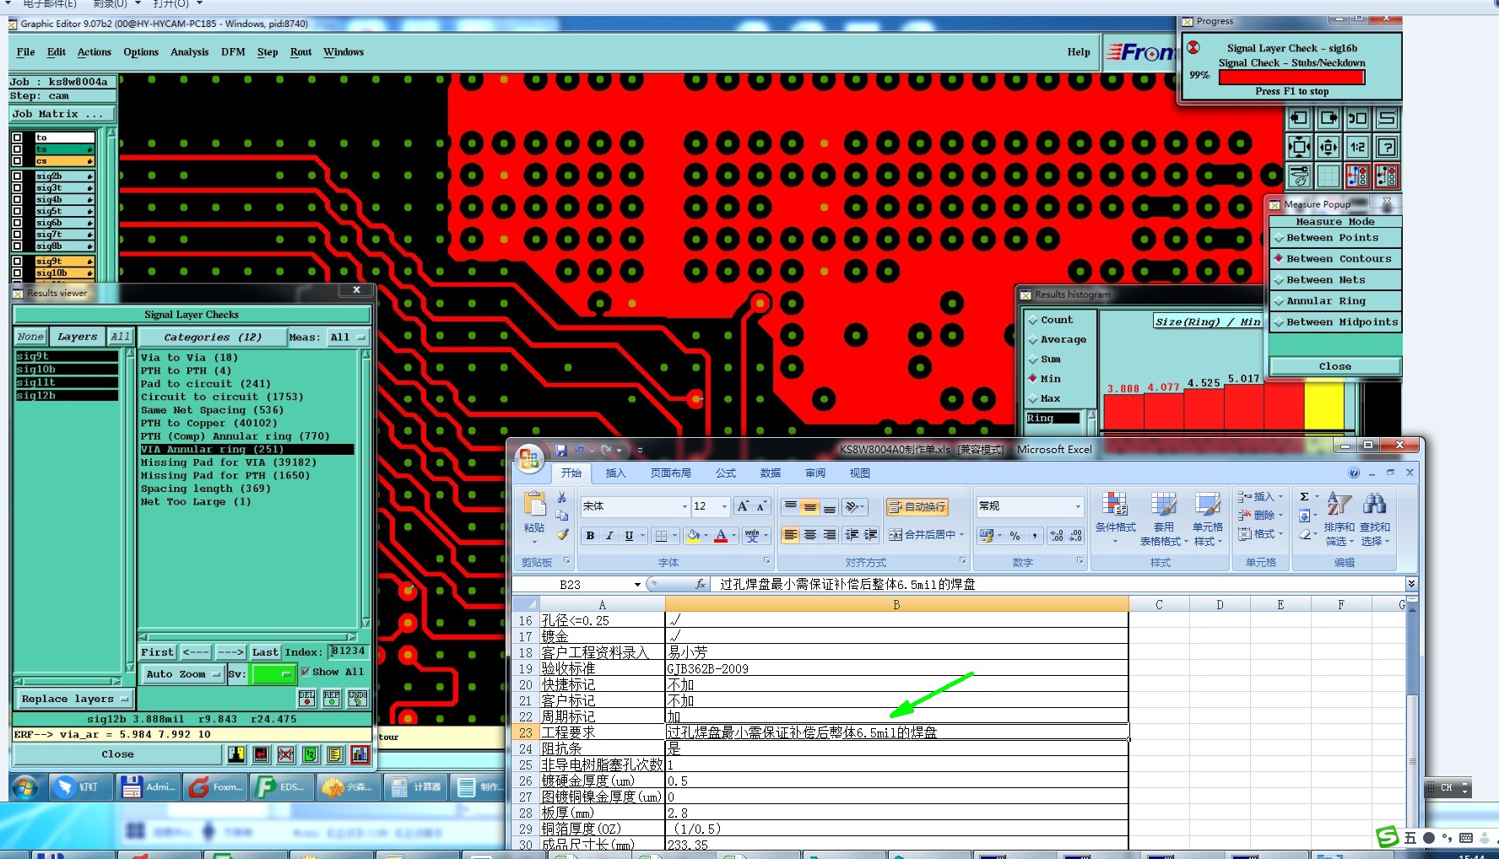Open the number format 常规 dropdown

[1078, 506]
